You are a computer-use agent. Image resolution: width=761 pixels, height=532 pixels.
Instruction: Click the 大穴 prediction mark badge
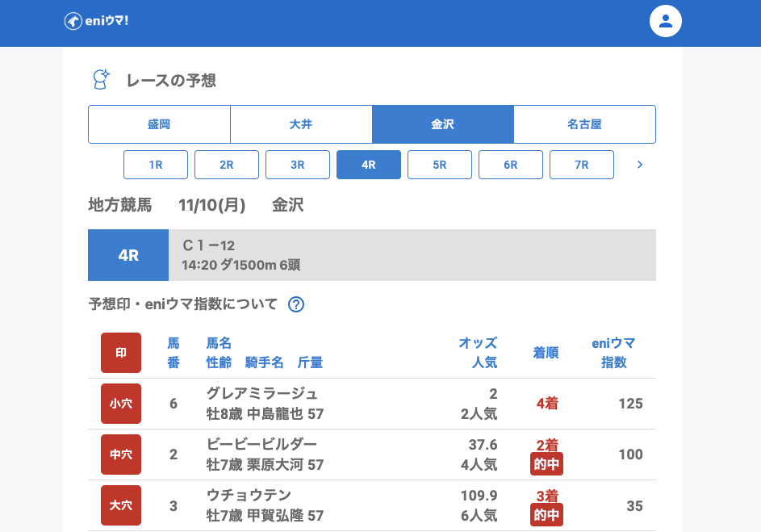[x=121, y=505]
